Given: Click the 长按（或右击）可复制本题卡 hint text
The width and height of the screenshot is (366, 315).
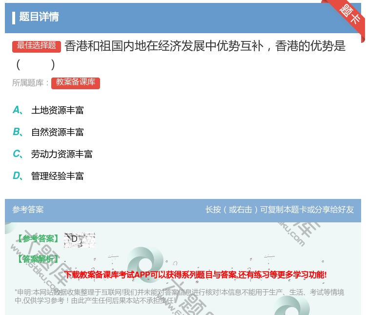Looking at the screenshot, I should (x=280, y=210).
